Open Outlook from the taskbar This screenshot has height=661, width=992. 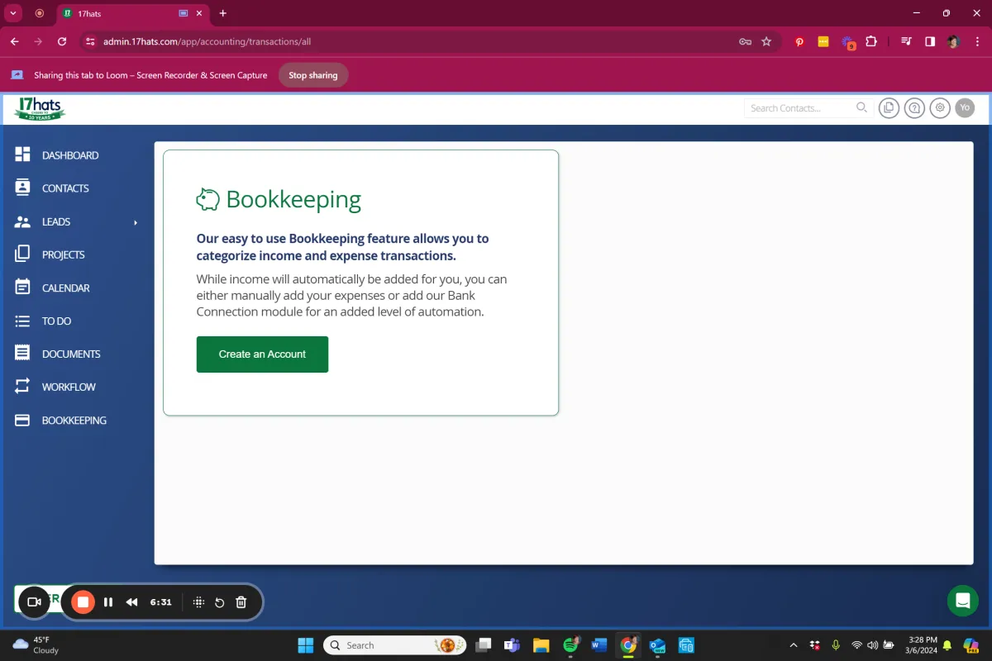pyautogui.click(x=657, y=645)
